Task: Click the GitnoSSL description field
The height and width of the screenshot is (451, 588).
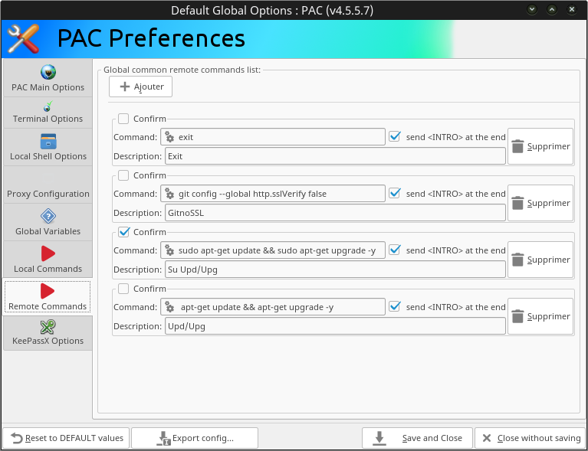Action: tap(335, 213)
